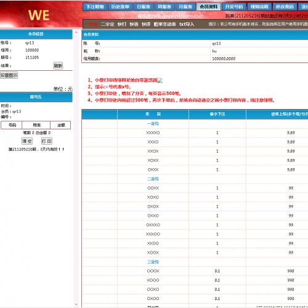
Task: Click the up arrow of left panel scrollbar
Action: click(x=76, y=32)
